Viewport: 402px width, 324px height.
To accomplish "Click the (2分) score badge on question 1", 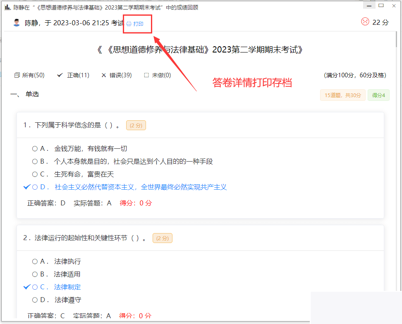I will pyautogui.click(x=136, y=125).
